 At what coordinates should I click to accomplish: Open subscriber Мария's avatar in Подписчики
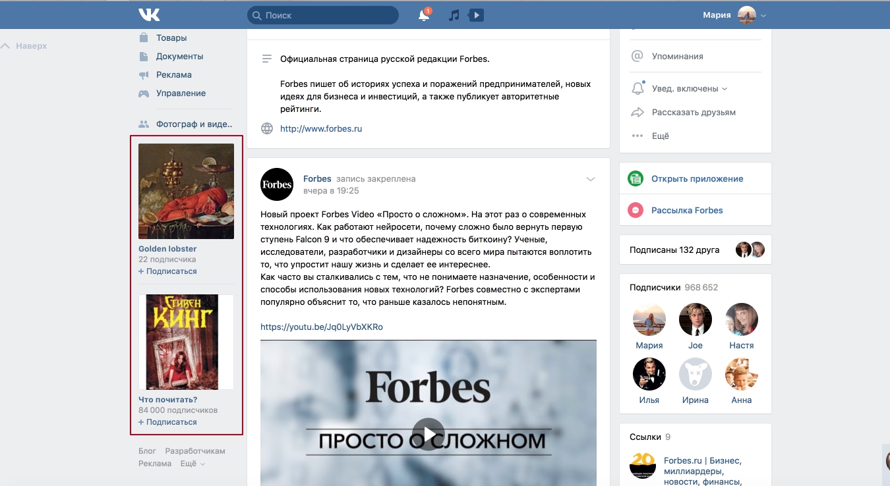pos(649,319)
